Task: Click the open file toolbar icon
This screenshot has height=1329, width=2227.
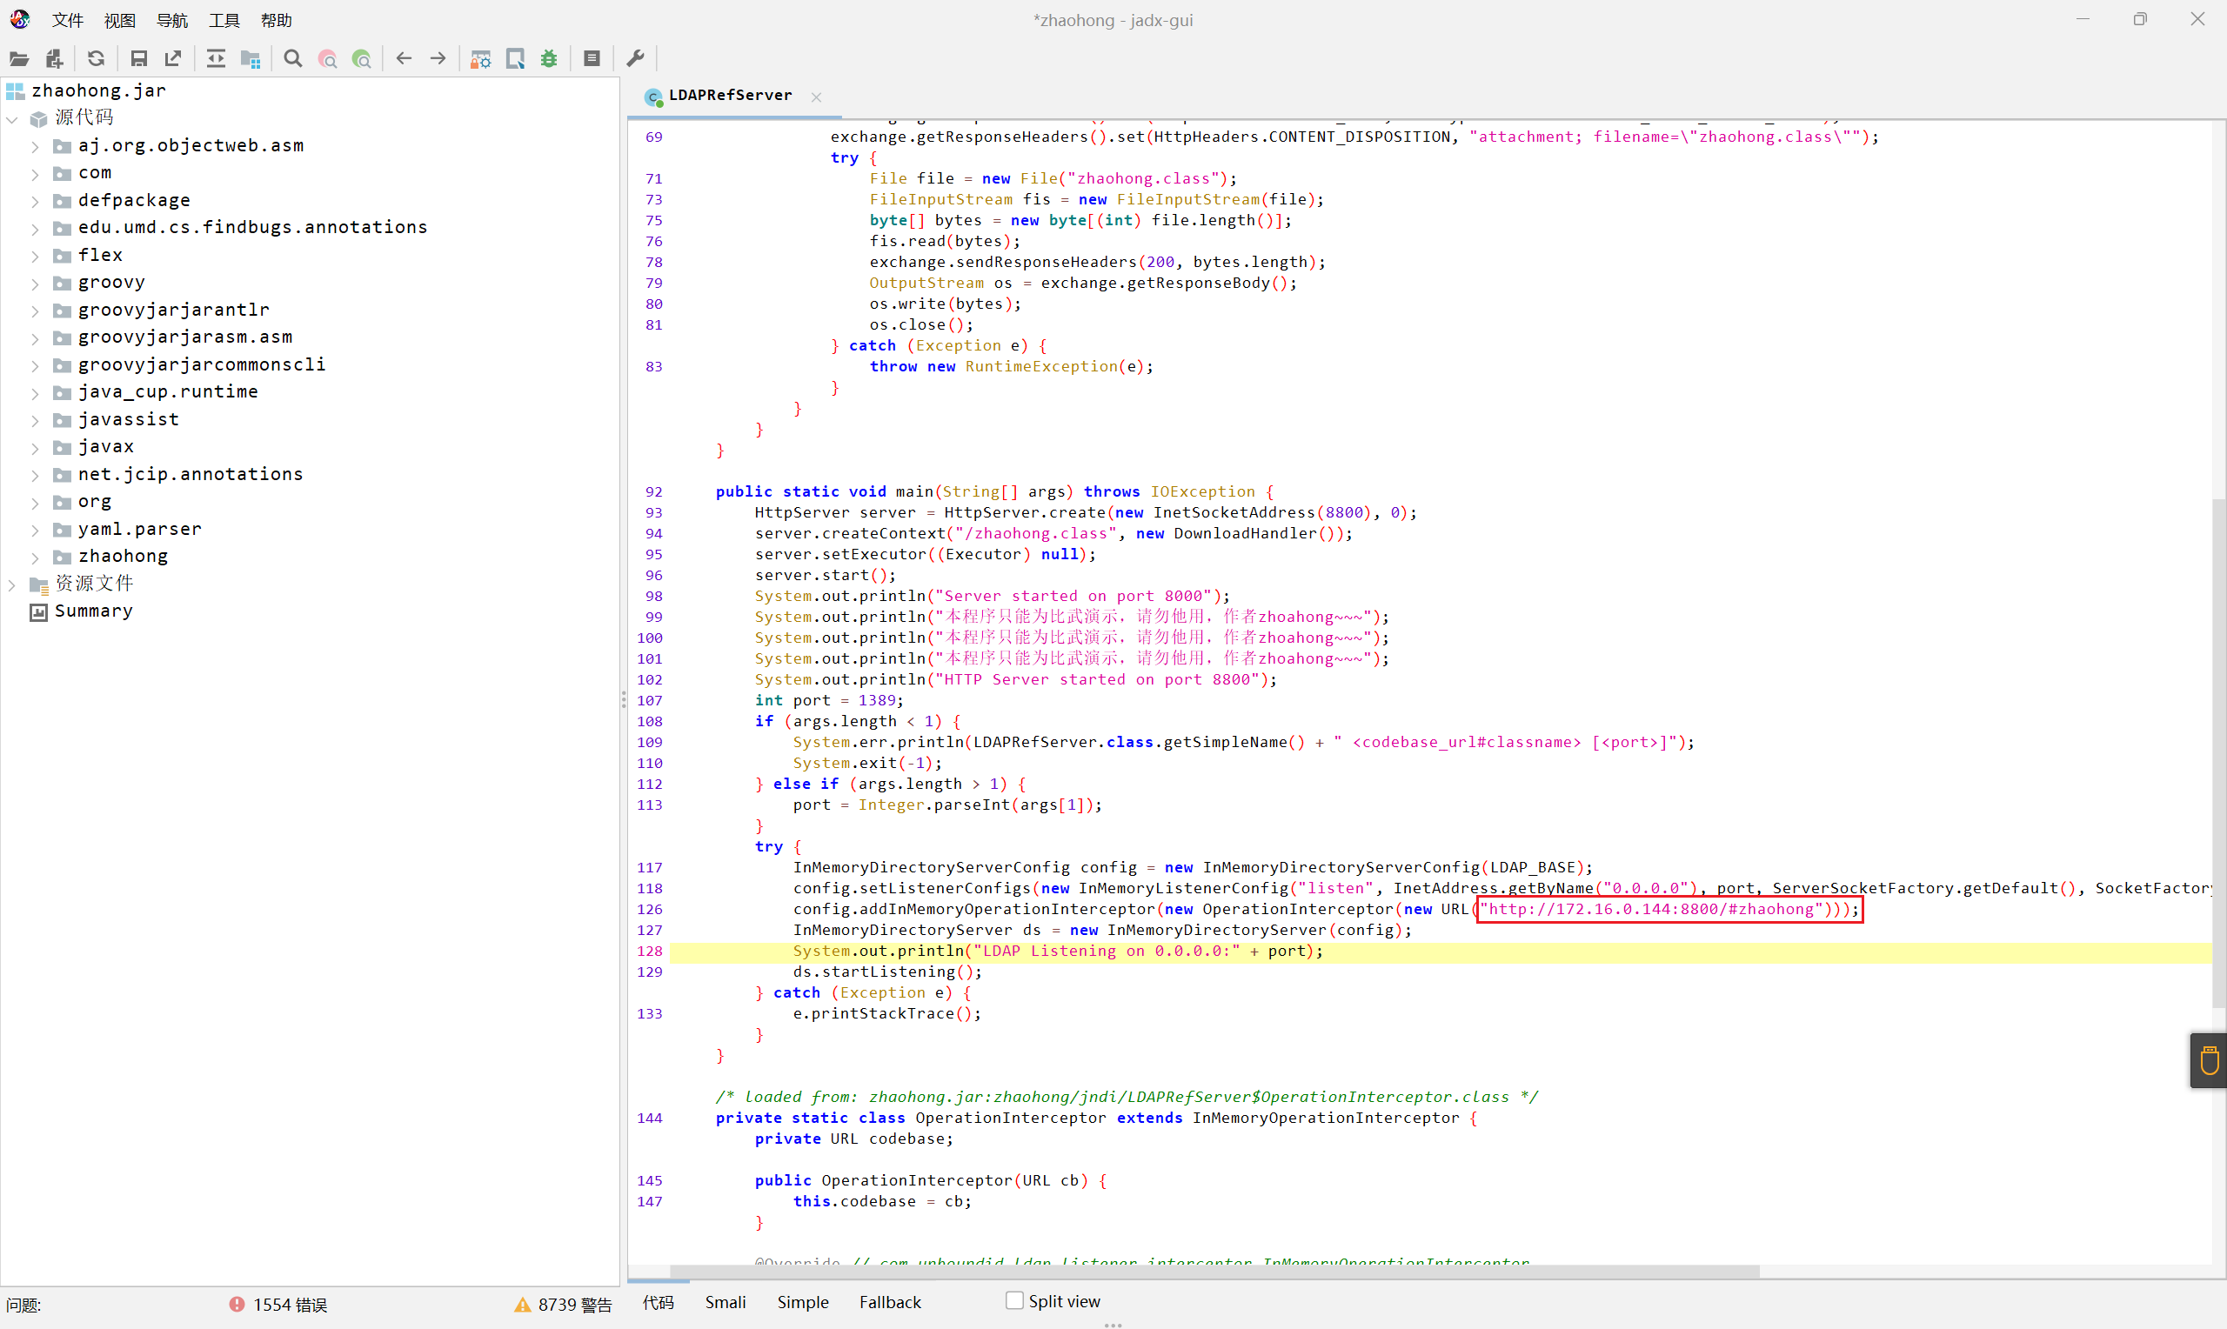Action: tap(19, 59)
